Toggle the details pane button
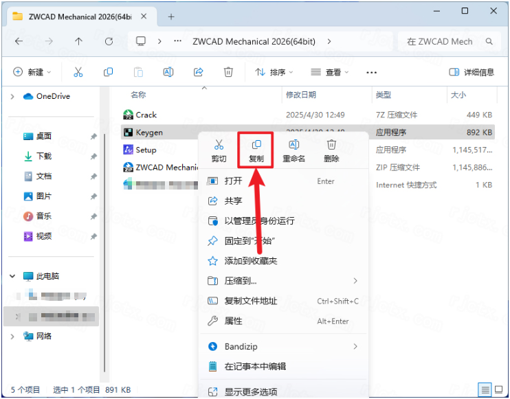The width and height of the screenshot is (510, 399). (471, 72)
